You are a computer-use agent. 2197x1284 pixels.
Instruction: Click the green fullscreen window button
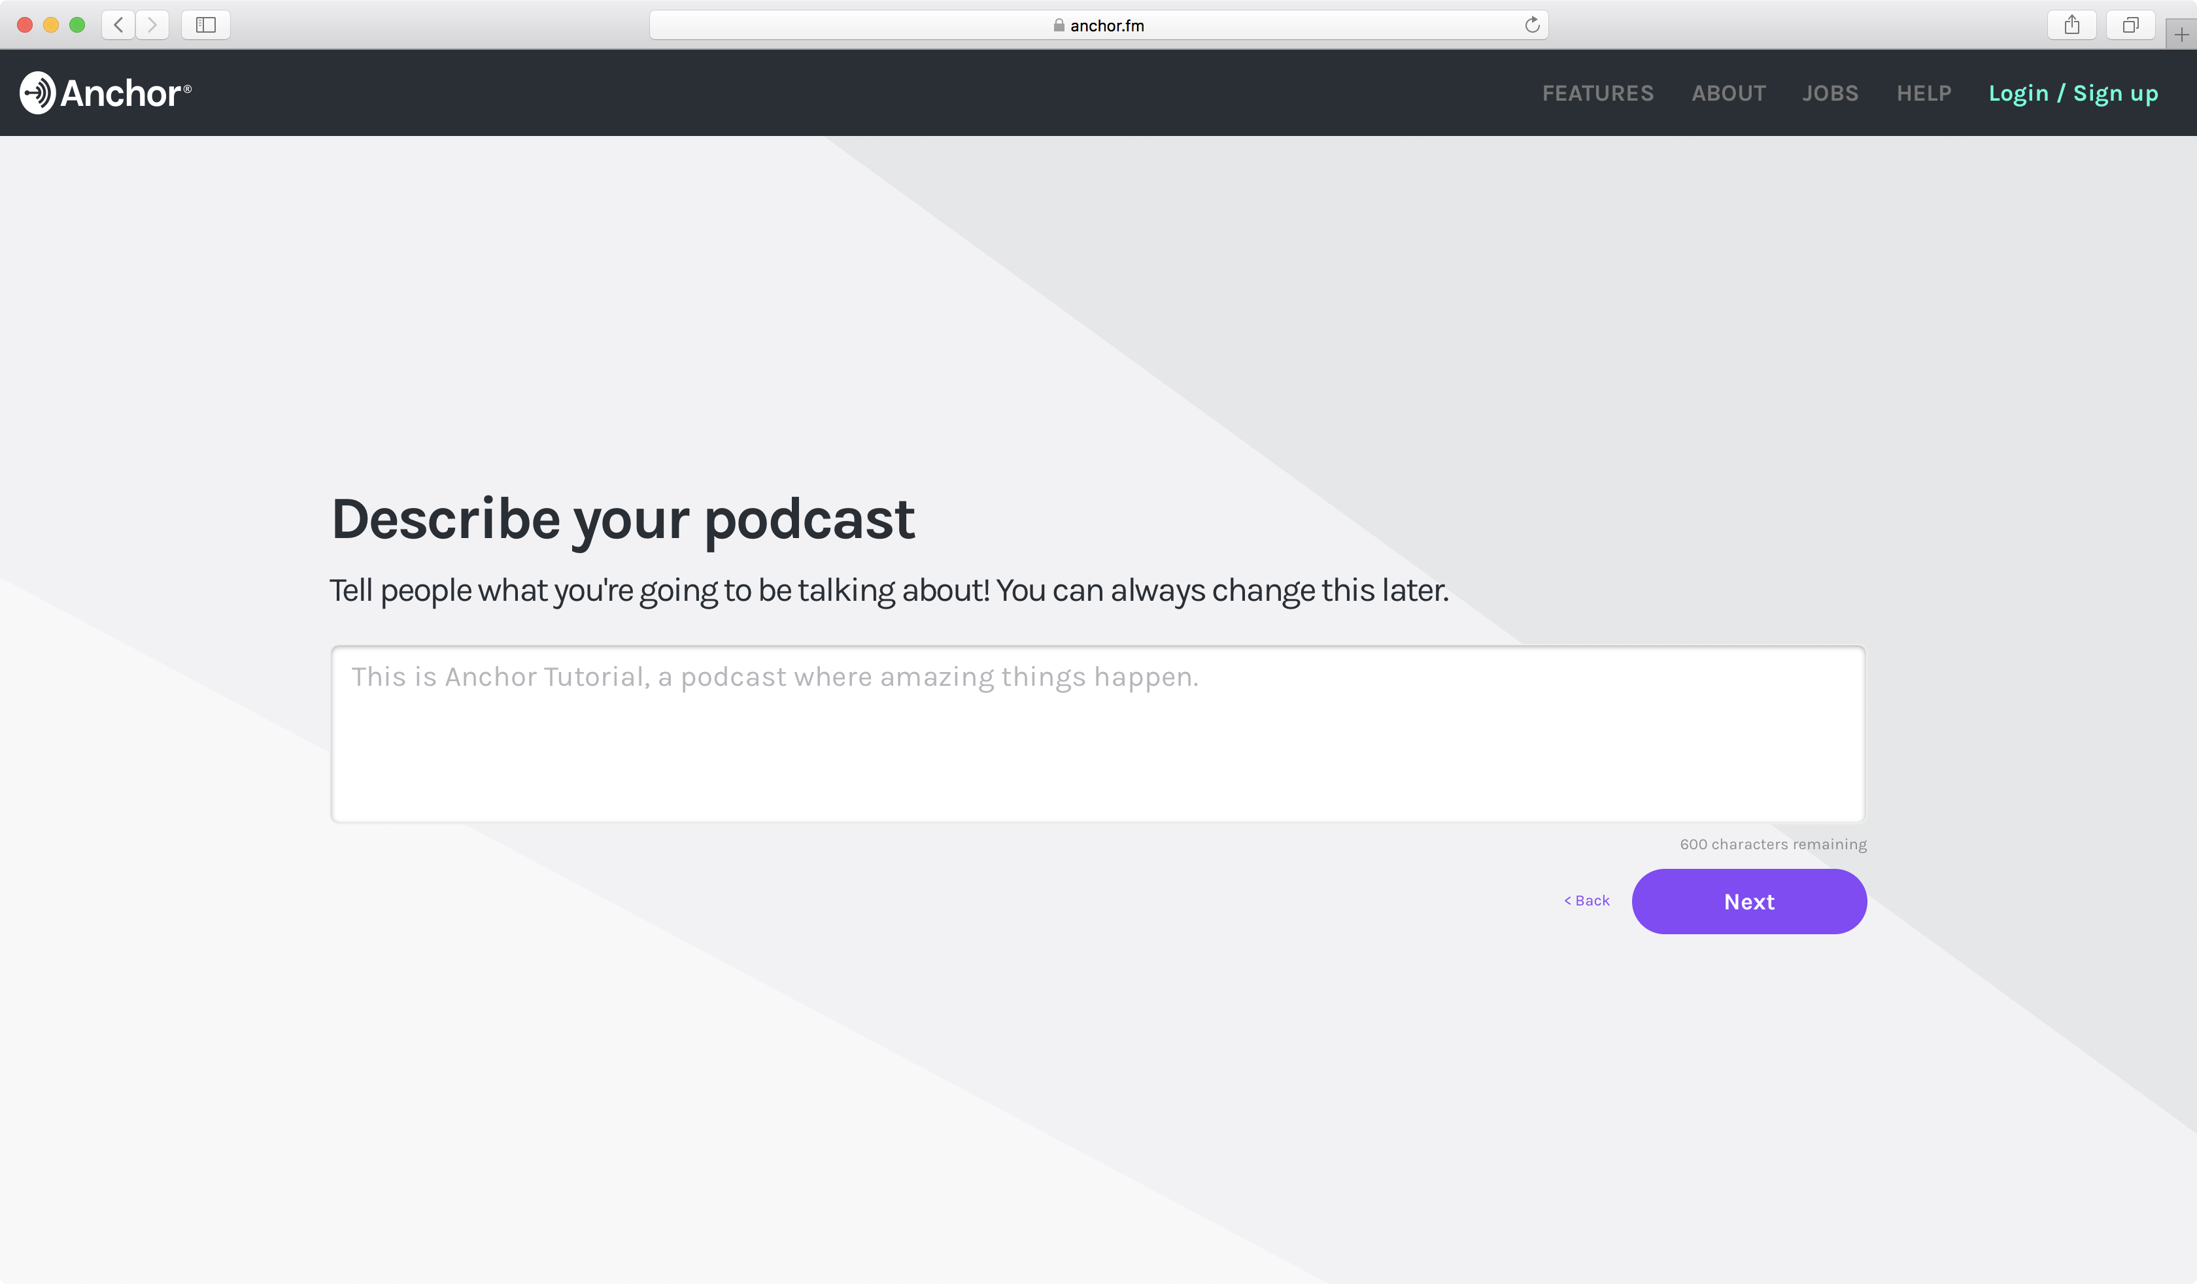tap(77, 24)
